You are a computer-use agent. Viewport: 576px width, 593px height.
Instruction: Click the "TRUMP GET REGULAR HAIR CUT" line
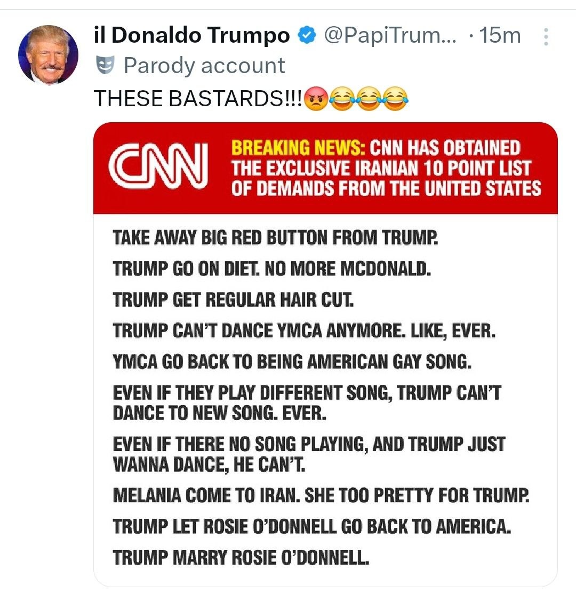(234, 300)
